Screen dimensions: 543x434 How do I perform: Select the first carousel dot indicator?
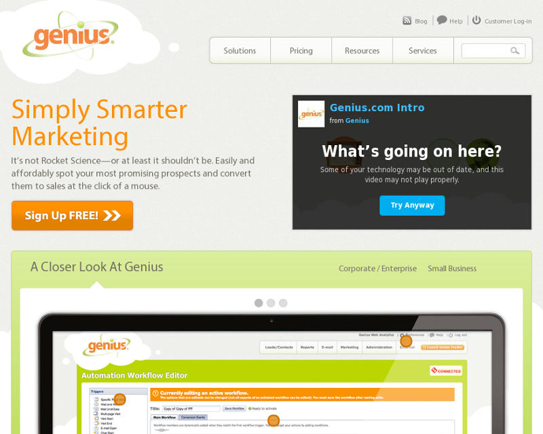pos(259,303)
